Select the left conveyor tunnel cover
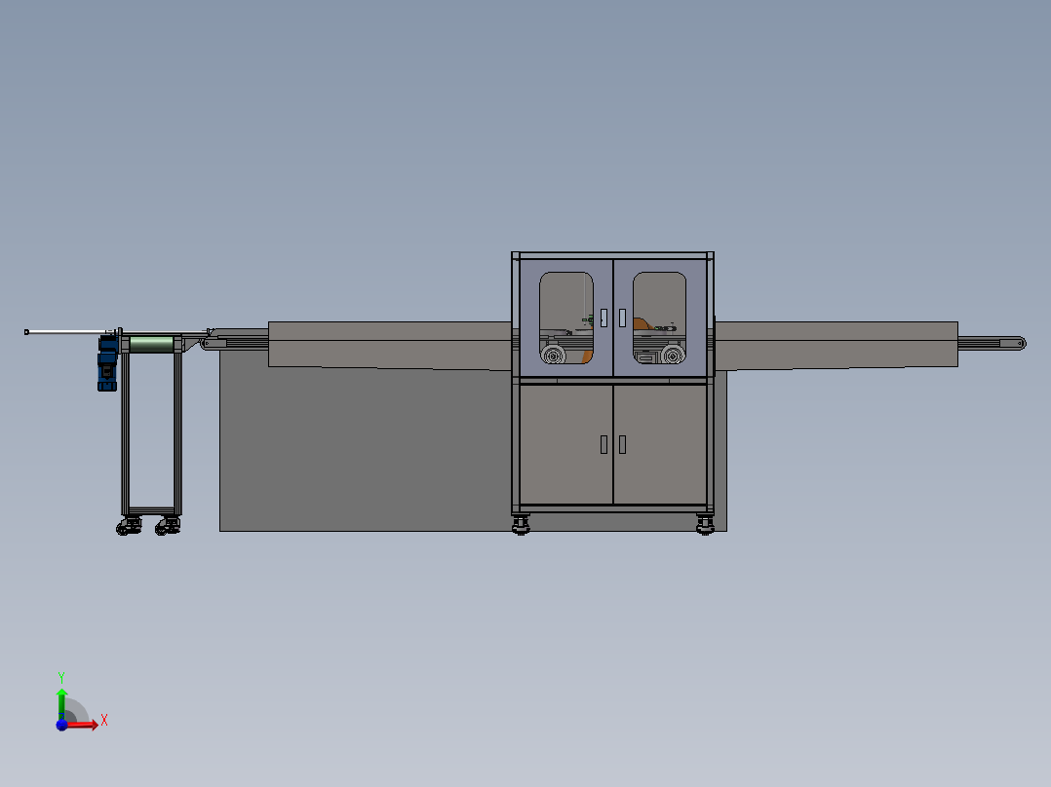 click(389, 345)
